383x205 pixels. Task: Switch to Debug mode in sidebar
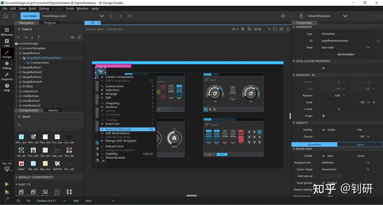[7, 65]
